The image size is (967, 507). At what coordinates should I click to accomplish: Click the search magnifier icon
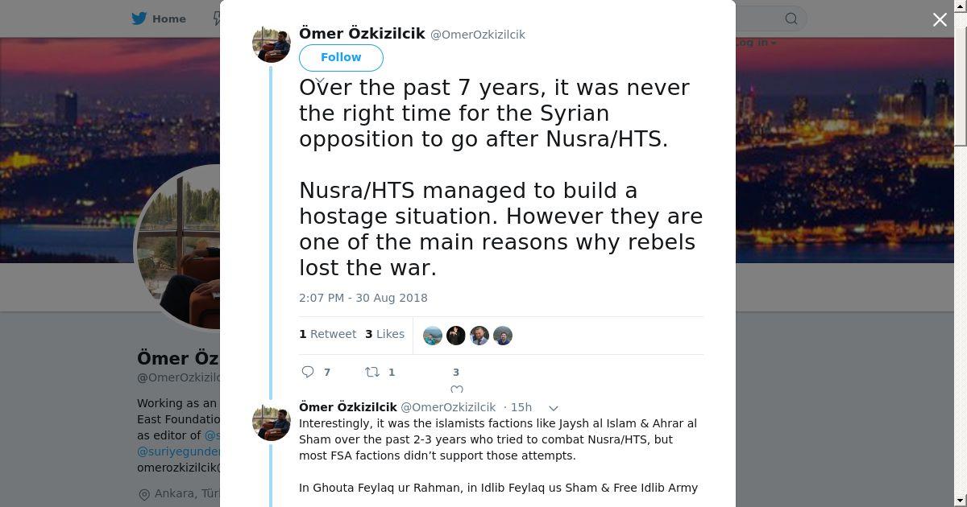(791, 19)
